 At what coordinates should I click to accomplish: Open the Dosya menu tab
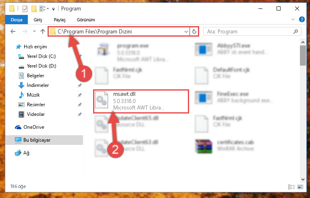[17, 20]
